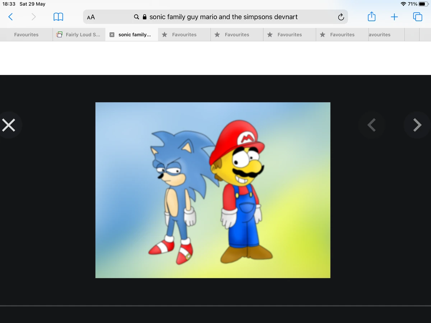Go to the previous image with the left chevron
Screen dimensions: 431x323
372,125
